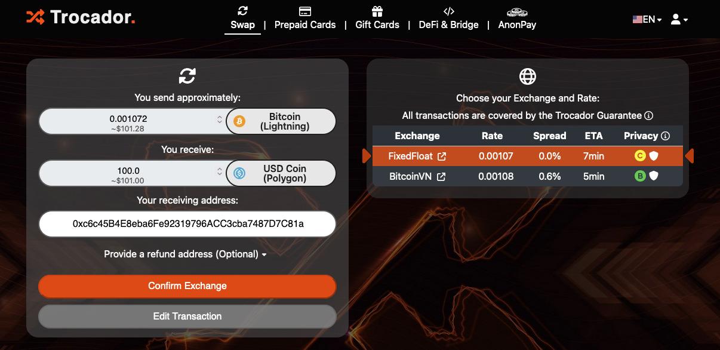
Task: Click the Privacy column info icon
Action: pyautogui.click(x=666, y=136)
